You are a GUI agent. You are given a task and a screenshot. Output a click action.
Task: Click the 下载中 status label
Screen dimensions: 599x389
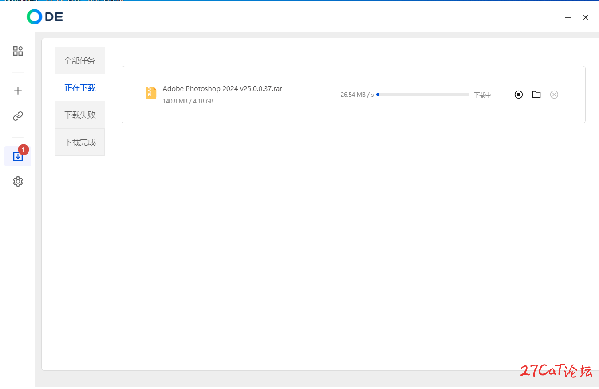482,95
